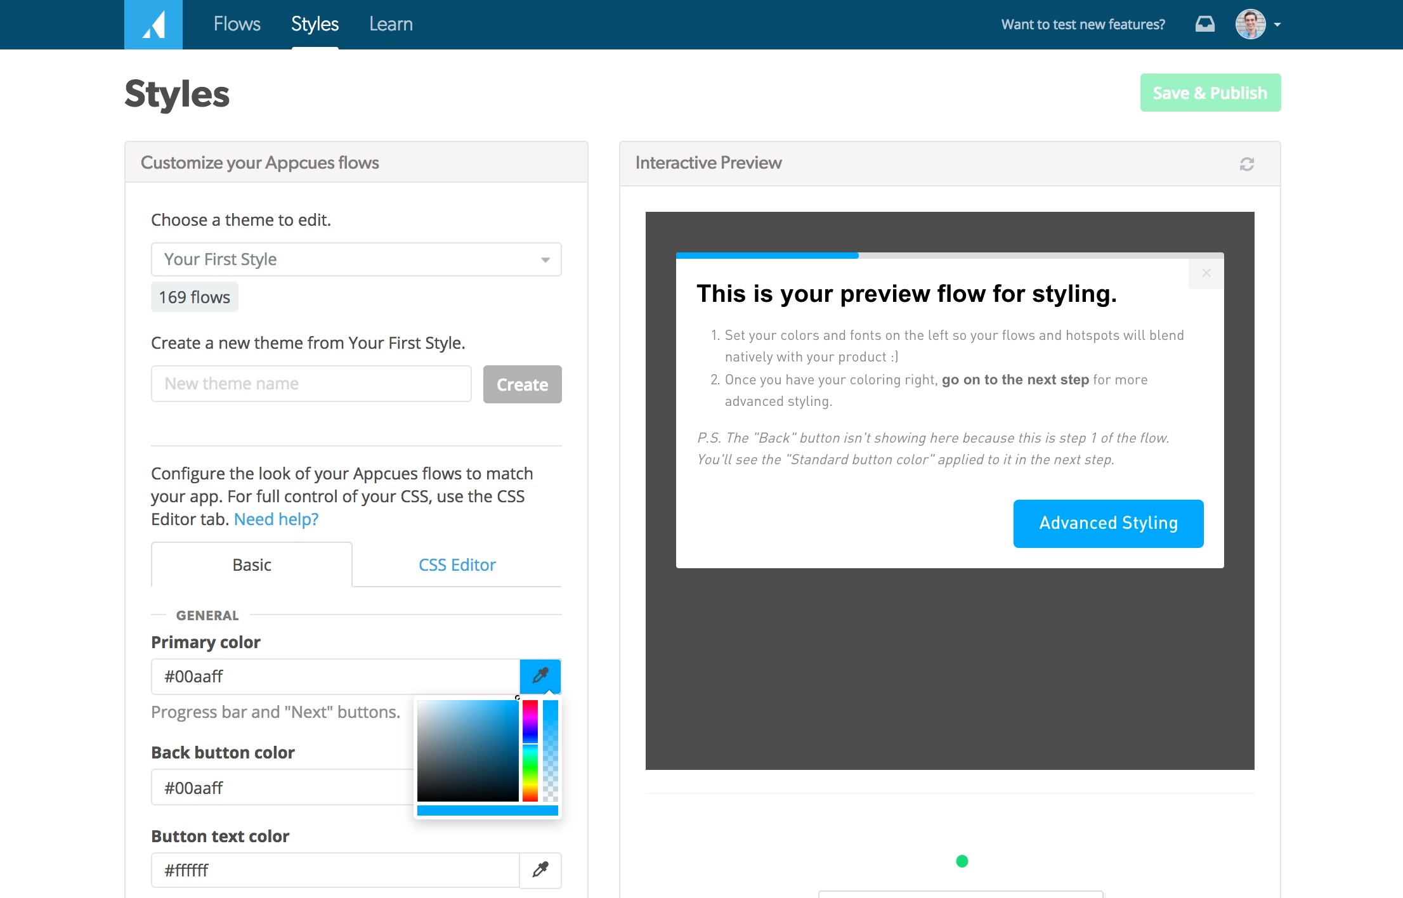Click the Advanced Styling button

pos(1107,523)
